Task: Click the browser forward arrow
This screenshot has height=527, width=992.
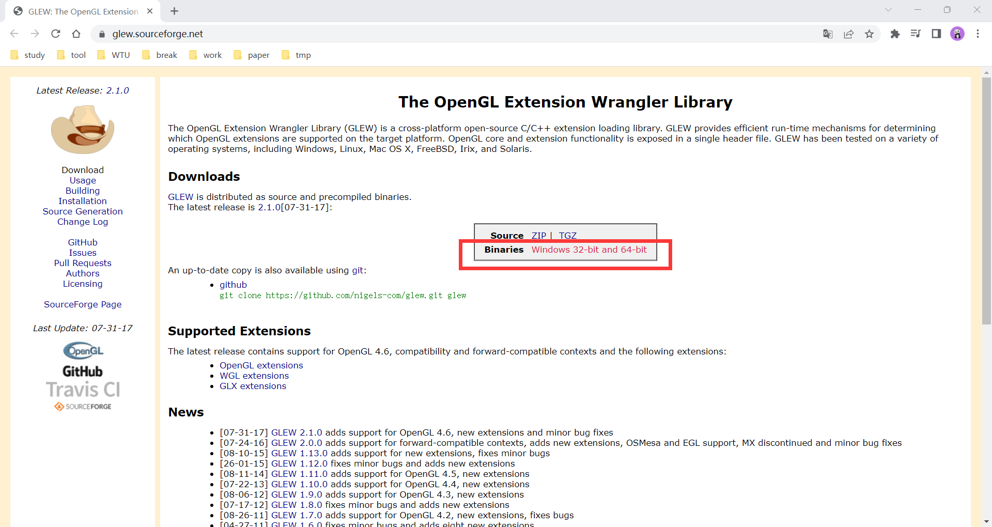Action: pos(35,34)
